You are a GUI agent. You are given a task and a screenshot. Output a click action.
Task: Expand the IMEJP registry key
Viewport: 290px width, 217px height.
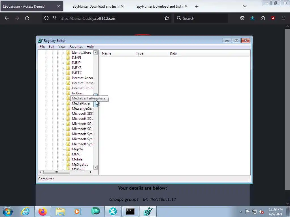tap(63, 63)
